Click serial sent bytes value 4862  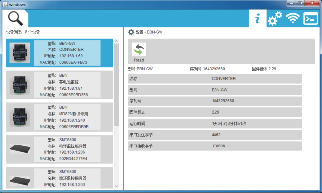[216, 135]
